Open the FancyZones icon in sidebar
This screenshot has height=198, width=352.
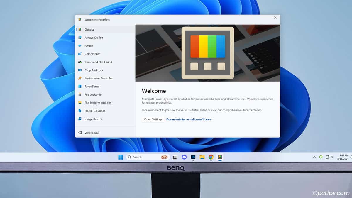pos(80,87)
